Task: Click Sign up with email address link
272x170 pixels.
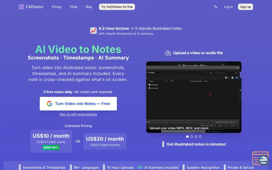Action: [78, 114]
